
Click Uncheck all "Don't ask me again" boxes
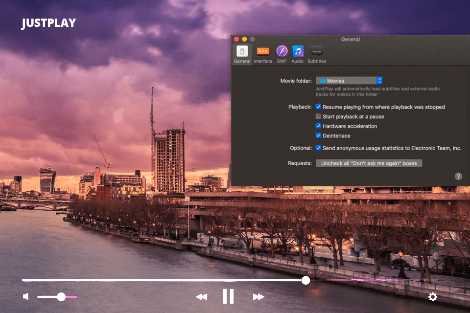coord(369,163)
